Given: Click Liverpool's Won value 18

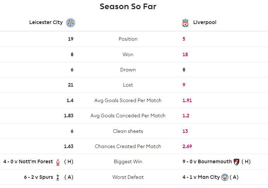Looking at the screenshot, I should (185, 54).
